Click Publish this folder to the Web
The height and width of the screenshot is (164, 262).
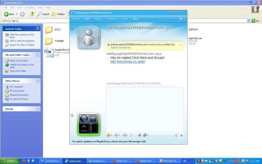click(22, 66)
